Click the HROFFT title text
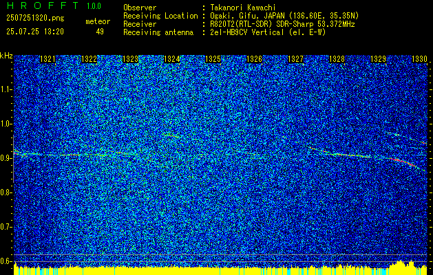 43,5
